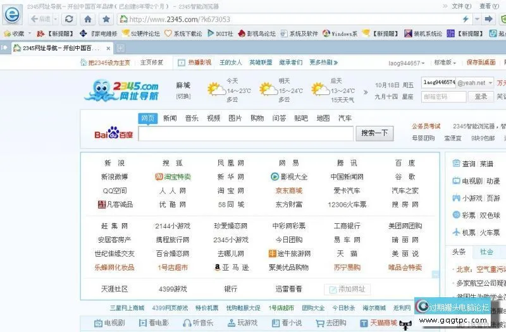Click 切换 to change city
This screenshot has width=506, height=332.
183,96
